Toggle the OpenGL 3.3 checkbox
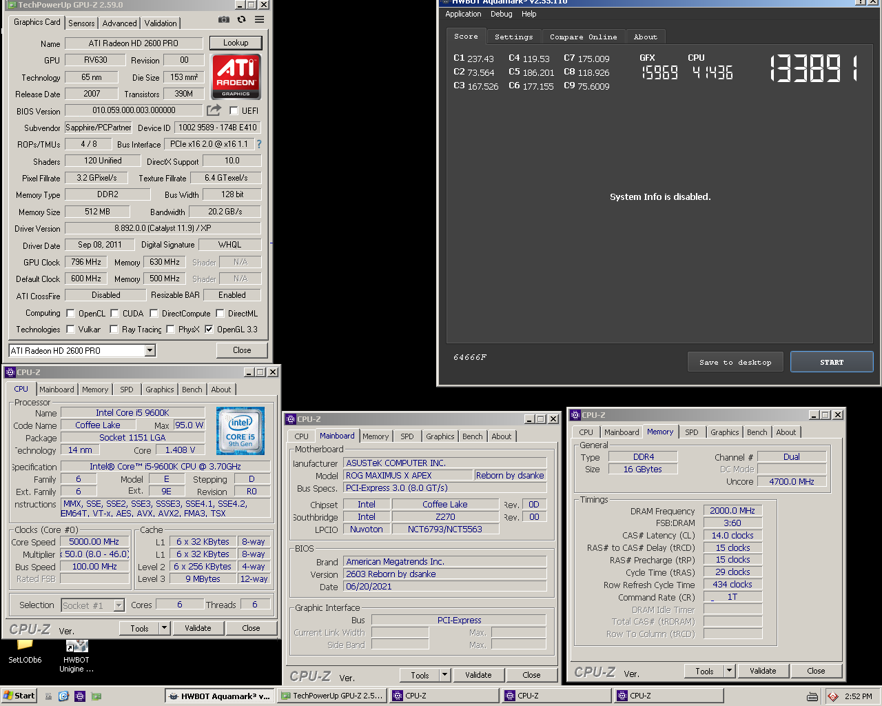Viewport: 882px width, 706px height. [209, 330]
